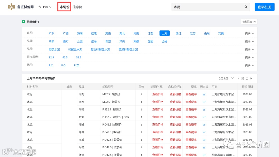Expand 更多 in the 品种 row

(250, 49)
